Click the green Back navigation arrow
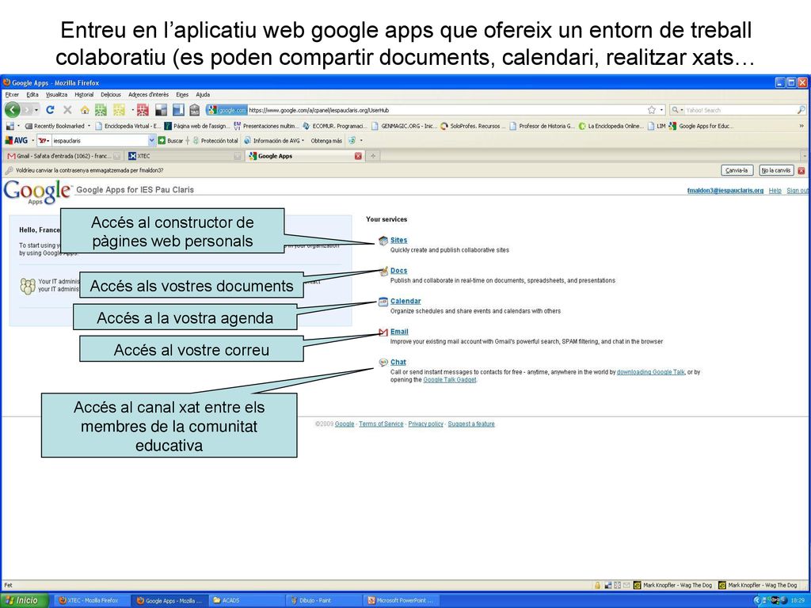This screenshot has width=811, height=608. click(x=13, y=109)
